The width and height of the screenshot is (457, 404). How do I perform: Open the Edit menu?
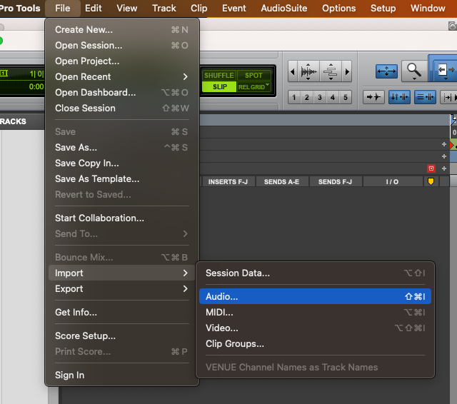point(94,8)
